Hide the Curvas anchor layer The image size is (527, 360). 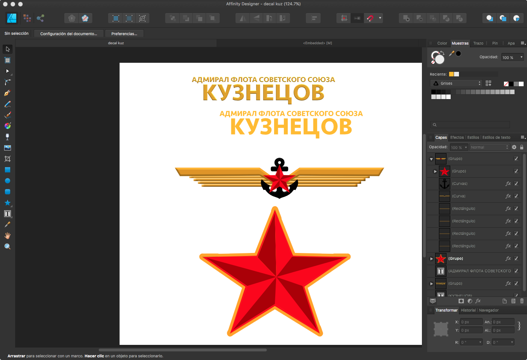(x=516, y=184)
